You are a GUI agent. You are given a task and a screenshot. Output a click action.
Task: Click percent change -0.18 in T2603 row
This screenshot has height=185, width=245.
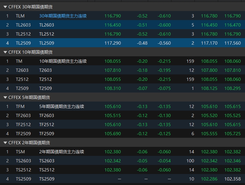point(142,70)
